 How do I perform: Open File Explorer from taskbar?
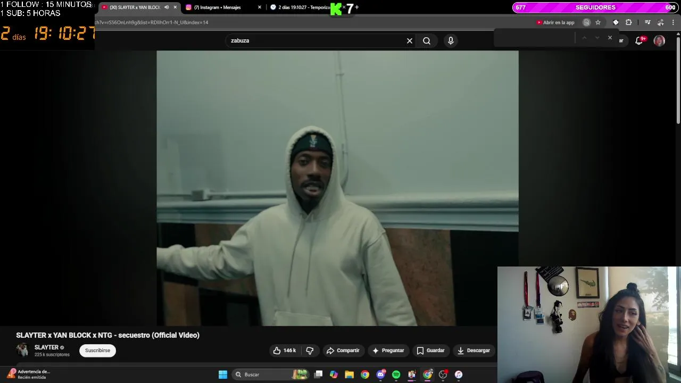(349, 374)
